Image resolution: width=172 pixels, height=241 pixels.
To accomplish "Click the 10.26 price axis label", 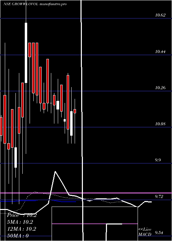I will point(160,88).
